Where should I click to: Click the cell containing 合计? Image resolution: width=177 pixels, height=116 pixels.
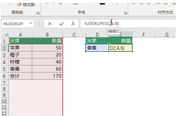(x=21, y=76)
